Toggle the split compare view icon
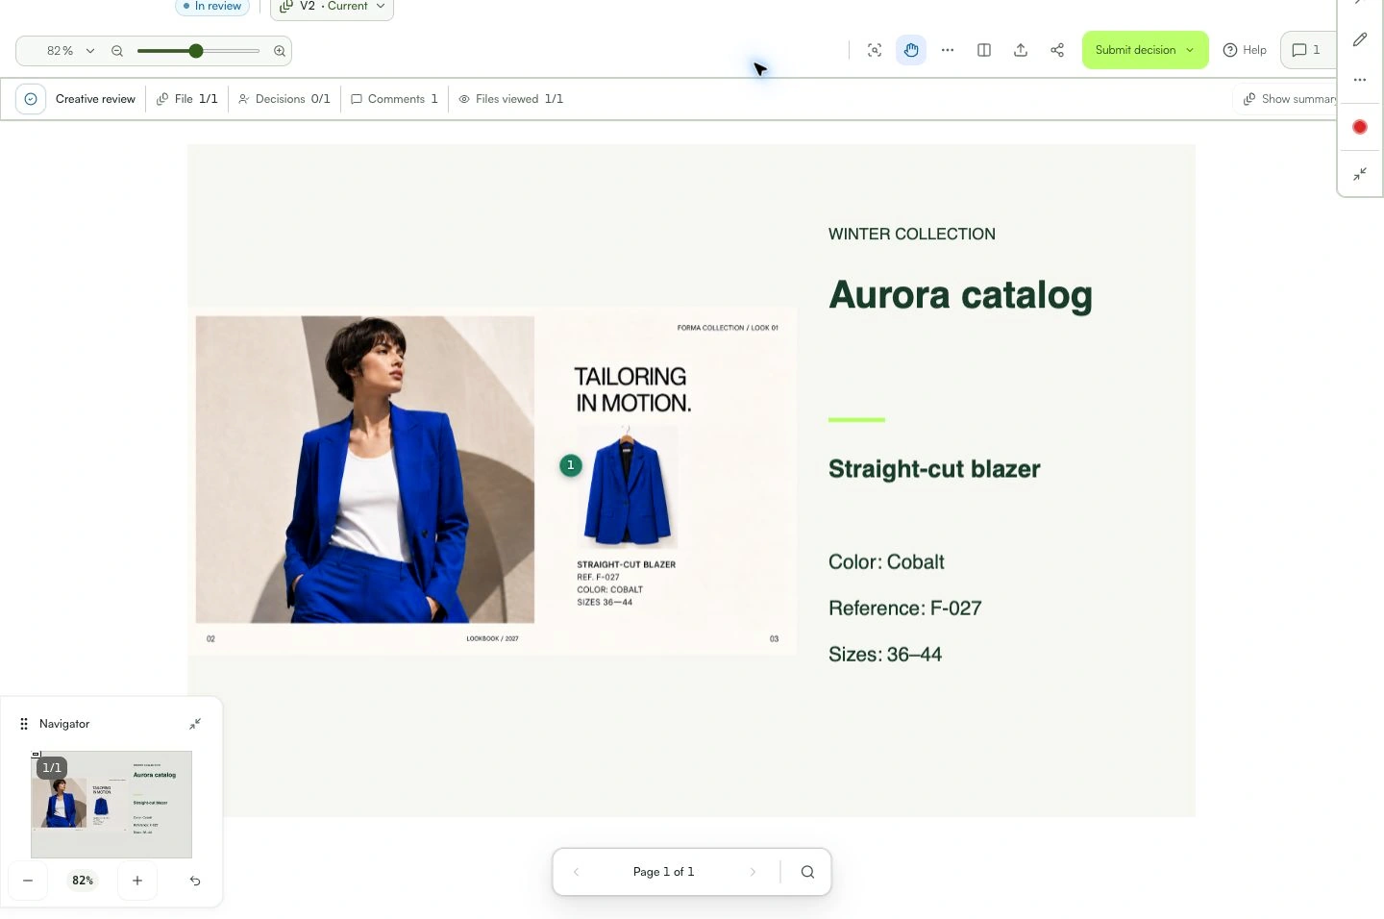The height and width of the screenshot is (919, 1384). (984, 50)
